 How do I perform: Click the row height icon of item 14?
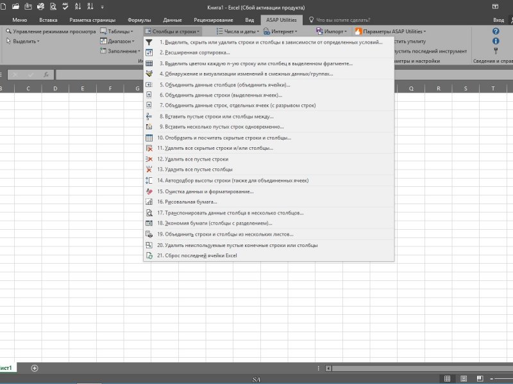point(149,180)
